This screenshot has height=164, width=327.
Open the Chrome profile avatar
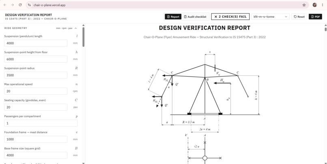(x=315, y=5)
